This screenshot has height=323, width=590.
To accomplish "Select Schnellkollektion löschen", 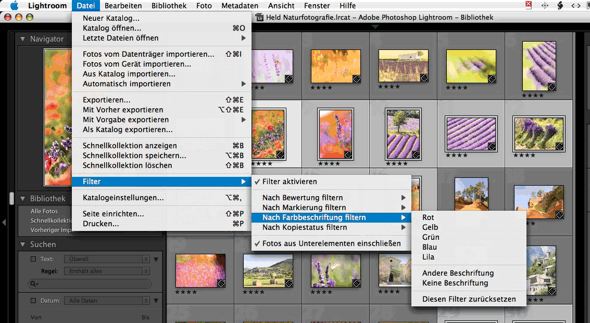I will pos(161,165).
